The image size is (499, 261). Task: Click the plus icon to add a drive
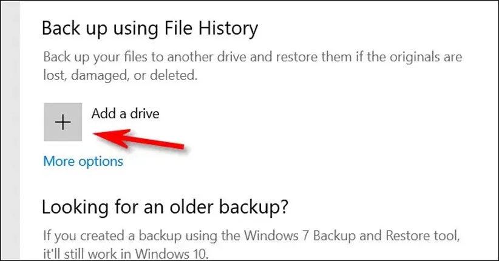pos(63,122)
